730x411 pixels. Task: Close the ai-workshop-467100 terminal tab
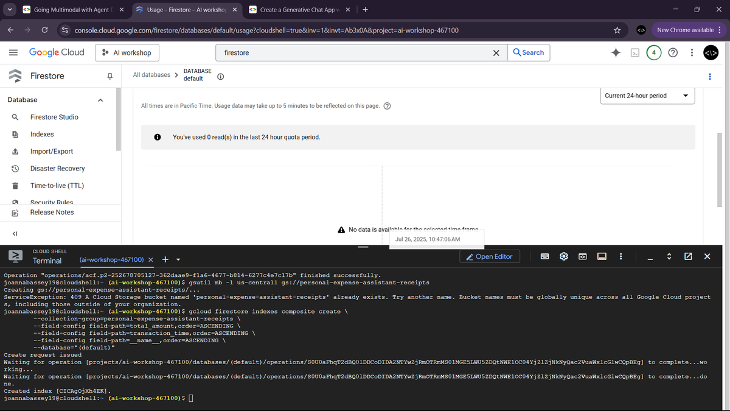tap(150, 260)
